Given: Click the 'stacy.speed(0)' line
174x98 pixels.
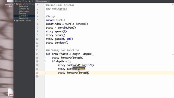Looking at the screenshot, I should click(56, 32).
